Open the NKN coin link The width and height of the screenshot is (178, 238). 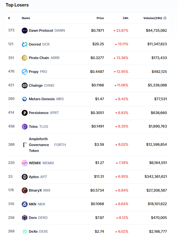click(x=37, y=204)
